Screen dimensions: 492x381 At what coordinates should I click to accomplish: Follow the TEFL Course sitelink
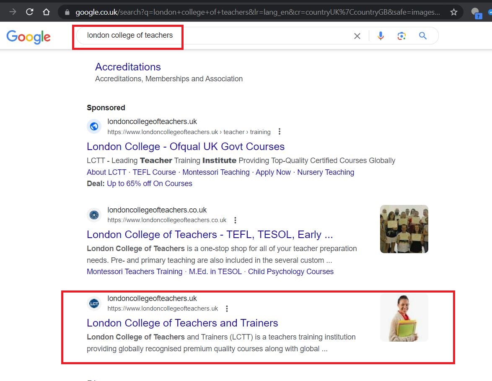coord(154,172)
